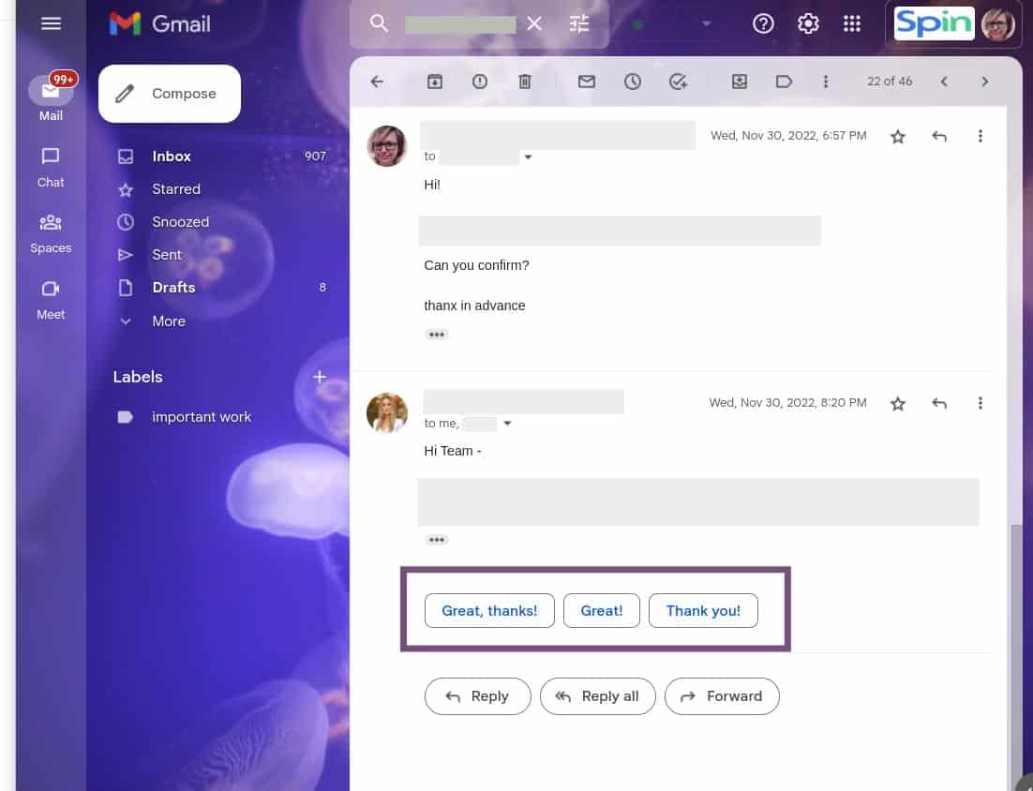Show trimmed content of the reply
Image resolution: width=1033 pixels, height=791 pixels.
pyautogui.click(x=437, y=539)
